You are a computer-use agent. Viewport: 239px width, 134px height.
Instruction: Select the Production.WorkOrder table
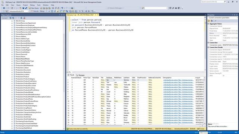[x=24, y=117]
